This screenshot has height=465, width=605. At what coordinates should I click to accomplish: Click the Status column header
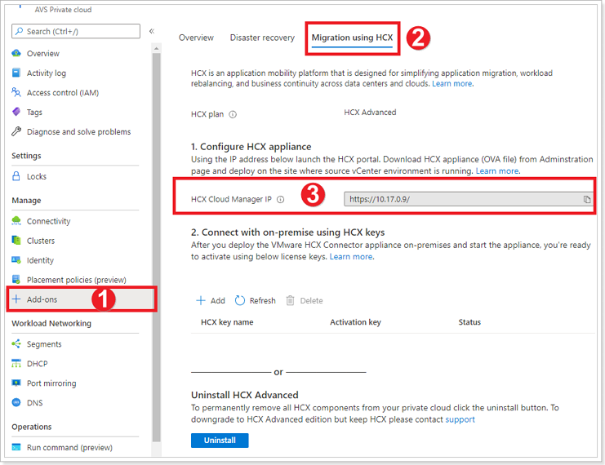click(469, 322)
